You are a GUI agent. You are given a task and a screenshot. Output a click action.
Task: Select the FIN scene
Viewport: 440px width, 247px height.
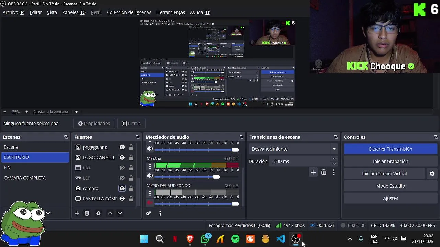pyautogui.click(x=35, y=168)
